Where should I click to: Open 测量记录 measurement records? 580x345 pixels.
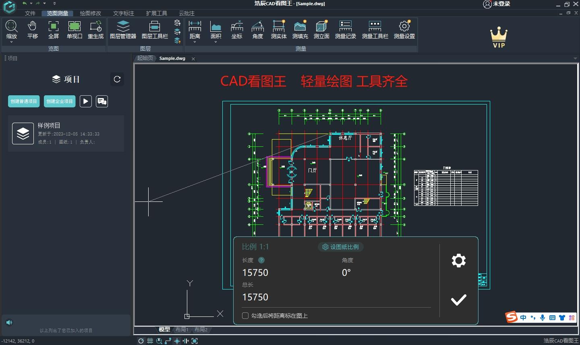(x=345, y=29)
